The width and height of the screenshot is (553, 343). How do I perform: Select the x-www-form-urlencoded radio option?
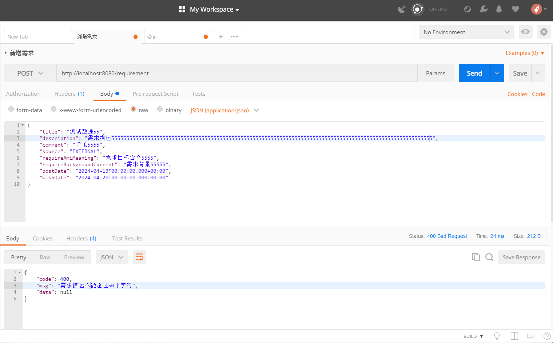54,109
